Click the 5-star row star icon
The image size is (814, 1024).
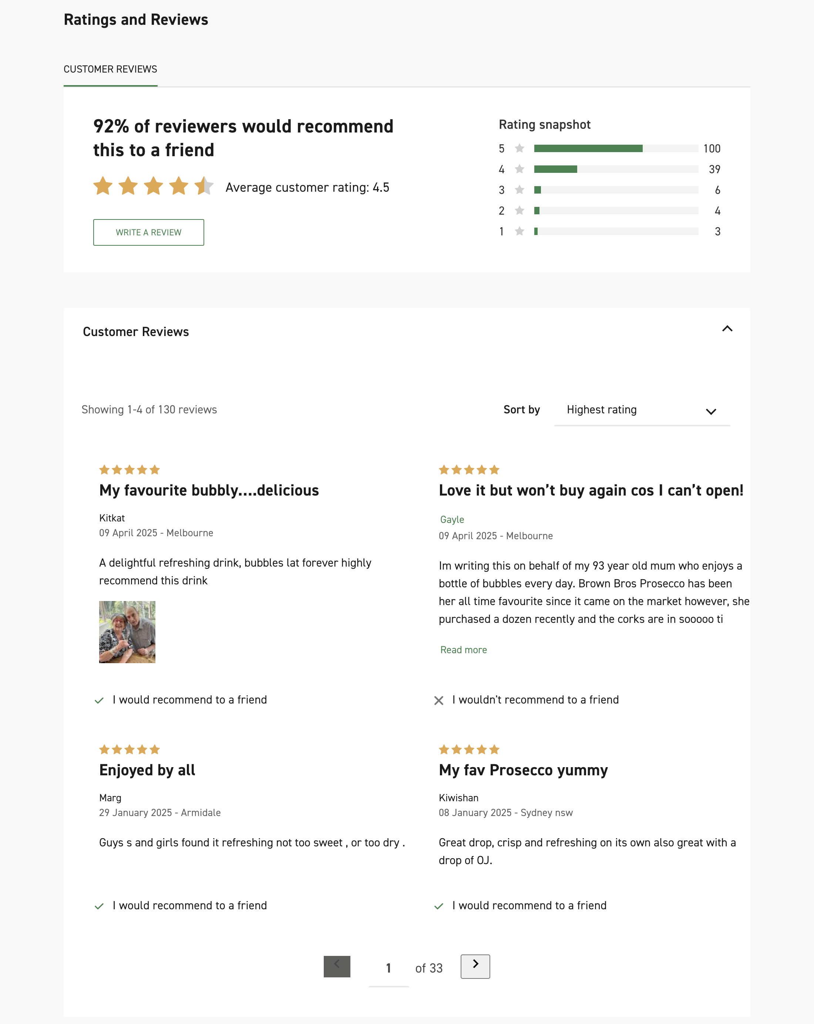pos(519,149)
